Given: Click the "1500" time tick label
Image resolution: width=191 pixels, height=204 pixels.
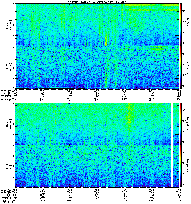Looking at the screenshot, I should (x=97, y=200).
